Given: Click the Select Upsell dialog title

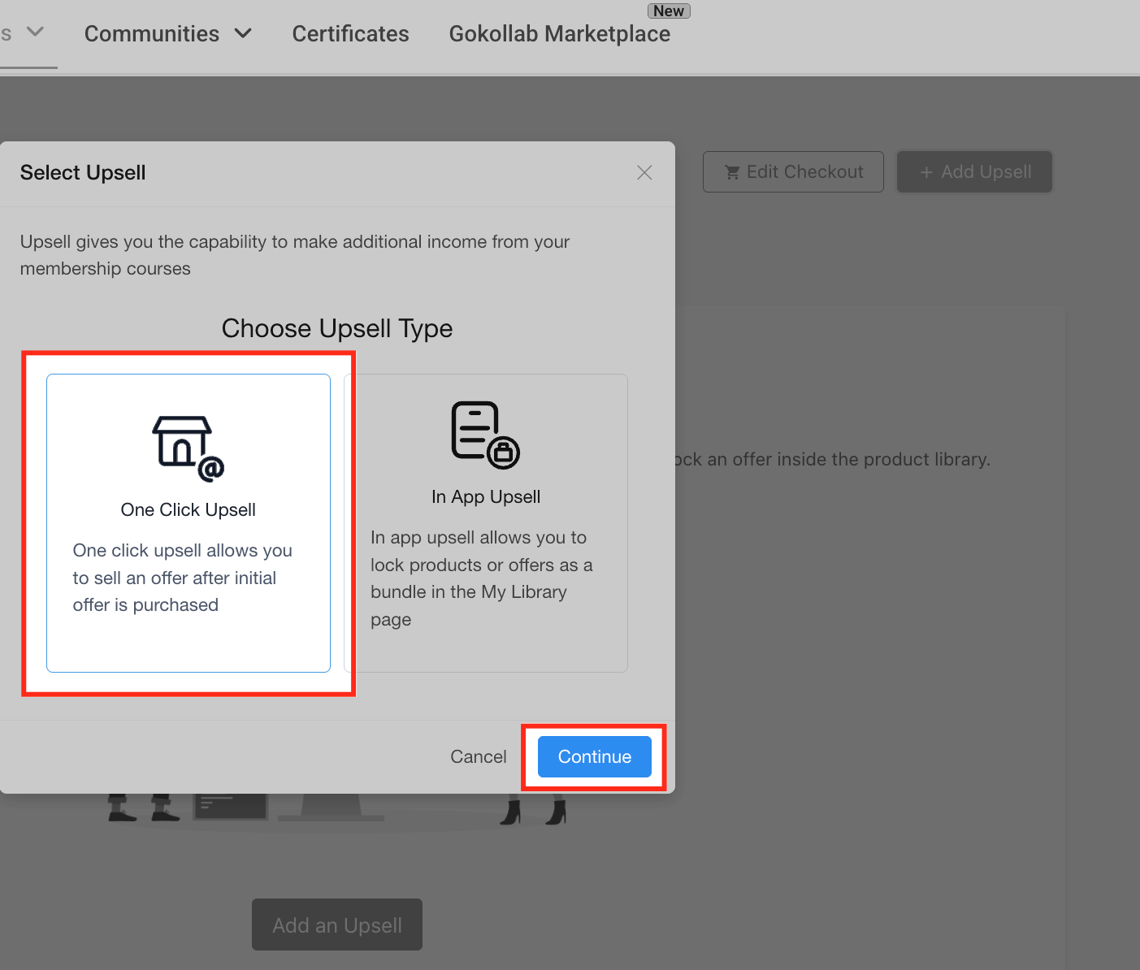Looking at the screenshot, I should [83, 172].
